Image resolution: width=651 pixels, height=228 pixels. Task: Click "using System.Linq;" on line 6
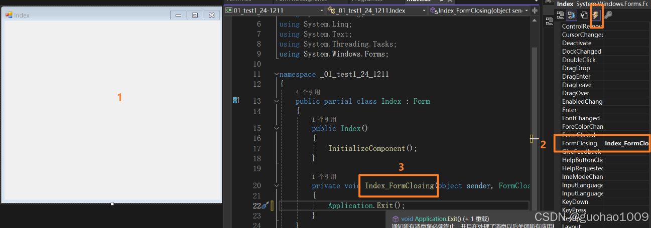coord(315,24)
